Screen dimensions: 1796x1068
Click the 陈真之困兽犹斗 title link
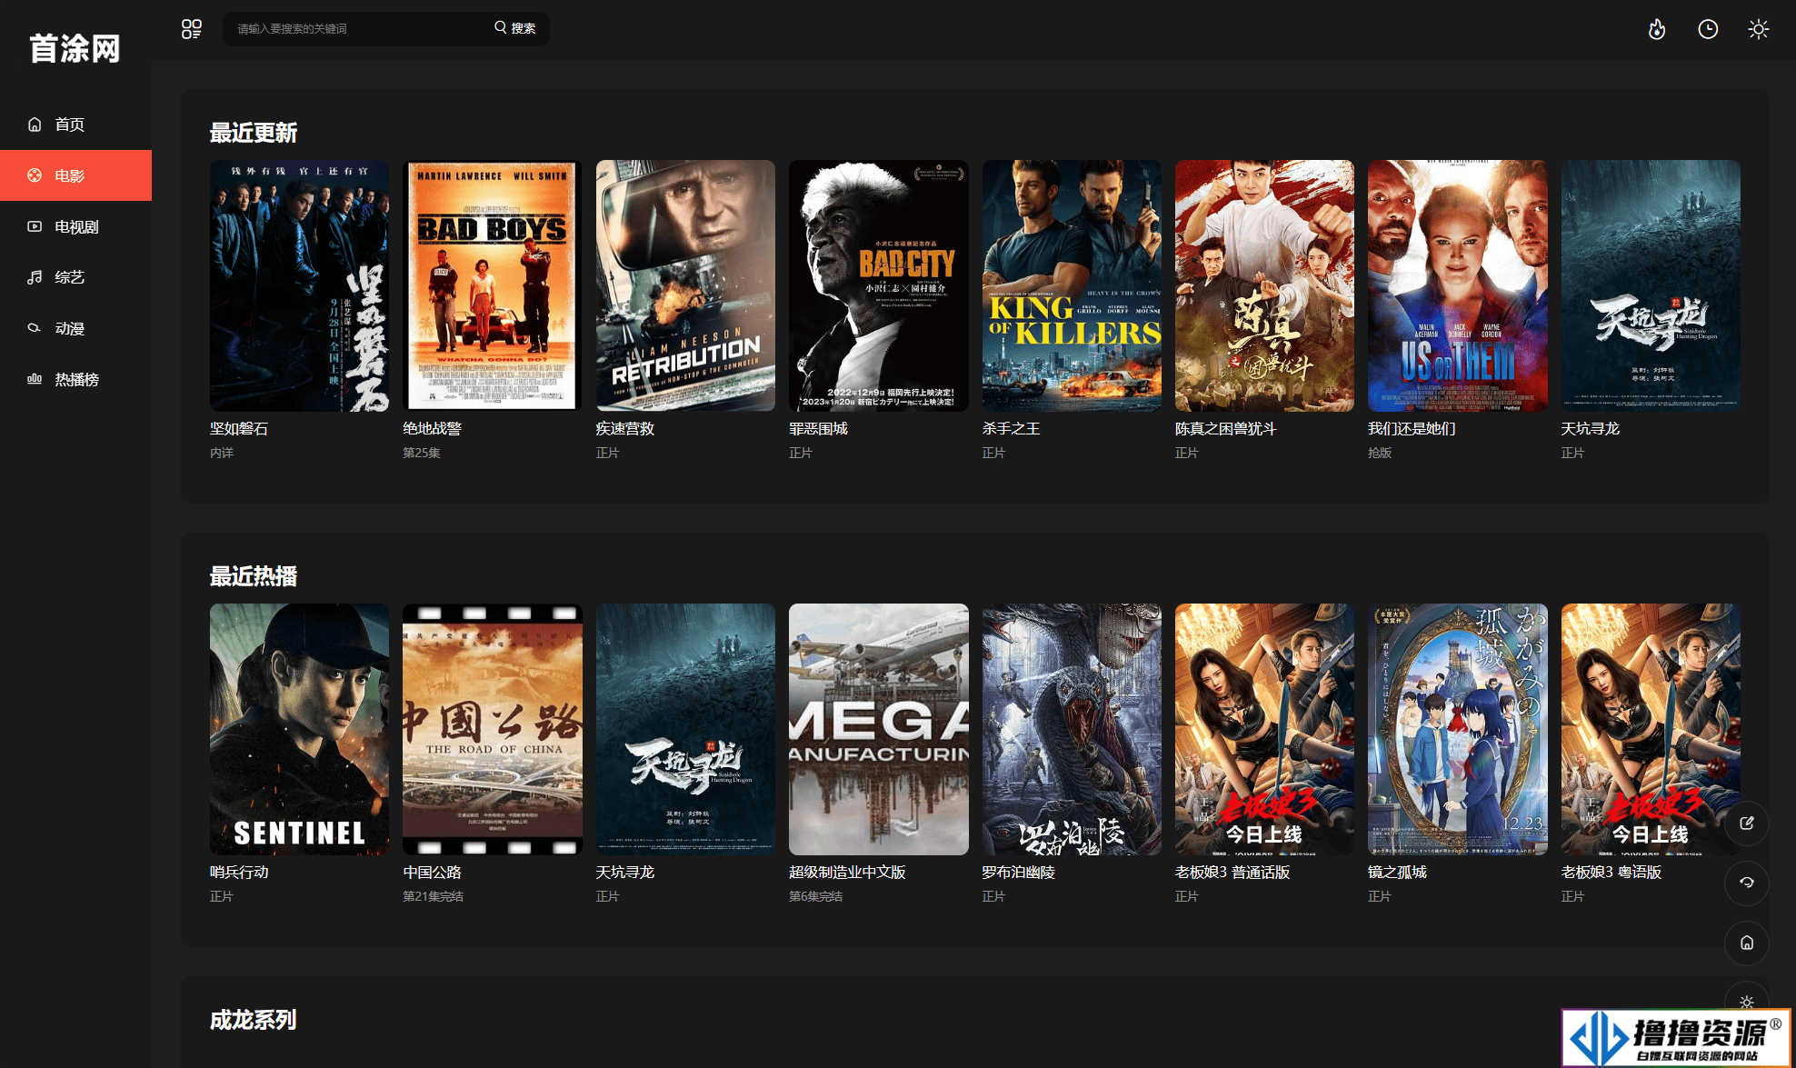1226,429
